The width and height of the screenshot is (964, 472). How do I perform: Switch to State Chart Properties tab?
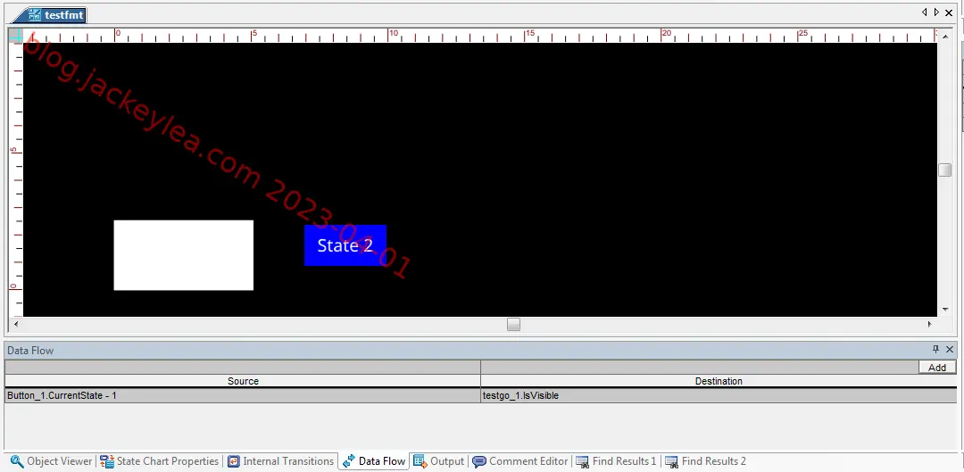pos(160,461)
